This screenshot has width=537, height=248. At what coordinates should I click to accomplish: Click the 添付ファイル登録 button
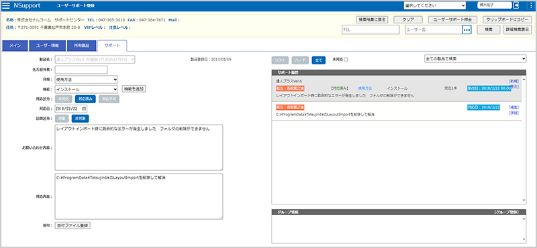(x=73, y=226)
